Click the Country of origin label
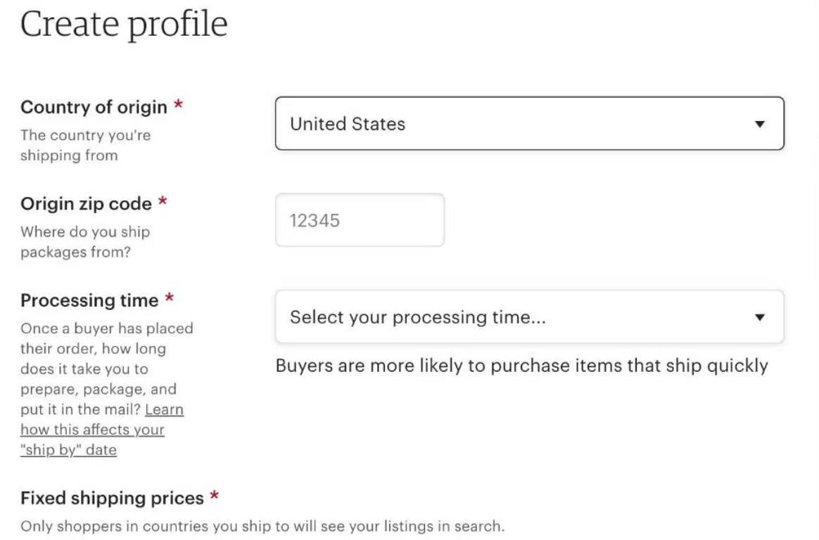This screenshot has height=540, width=819. 92,107
